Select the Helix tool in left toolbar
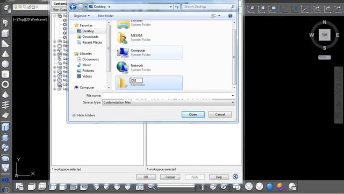 pyautogui.click(x=5, y=105)
